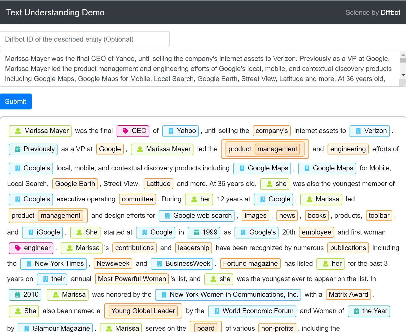The image size is (406, 332).
Task: Click the Diffbot ID input field
Action: point(85,39)
